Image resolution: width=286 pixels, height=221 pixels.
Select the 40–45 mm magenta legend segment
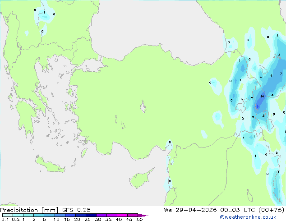pos(122,215)
